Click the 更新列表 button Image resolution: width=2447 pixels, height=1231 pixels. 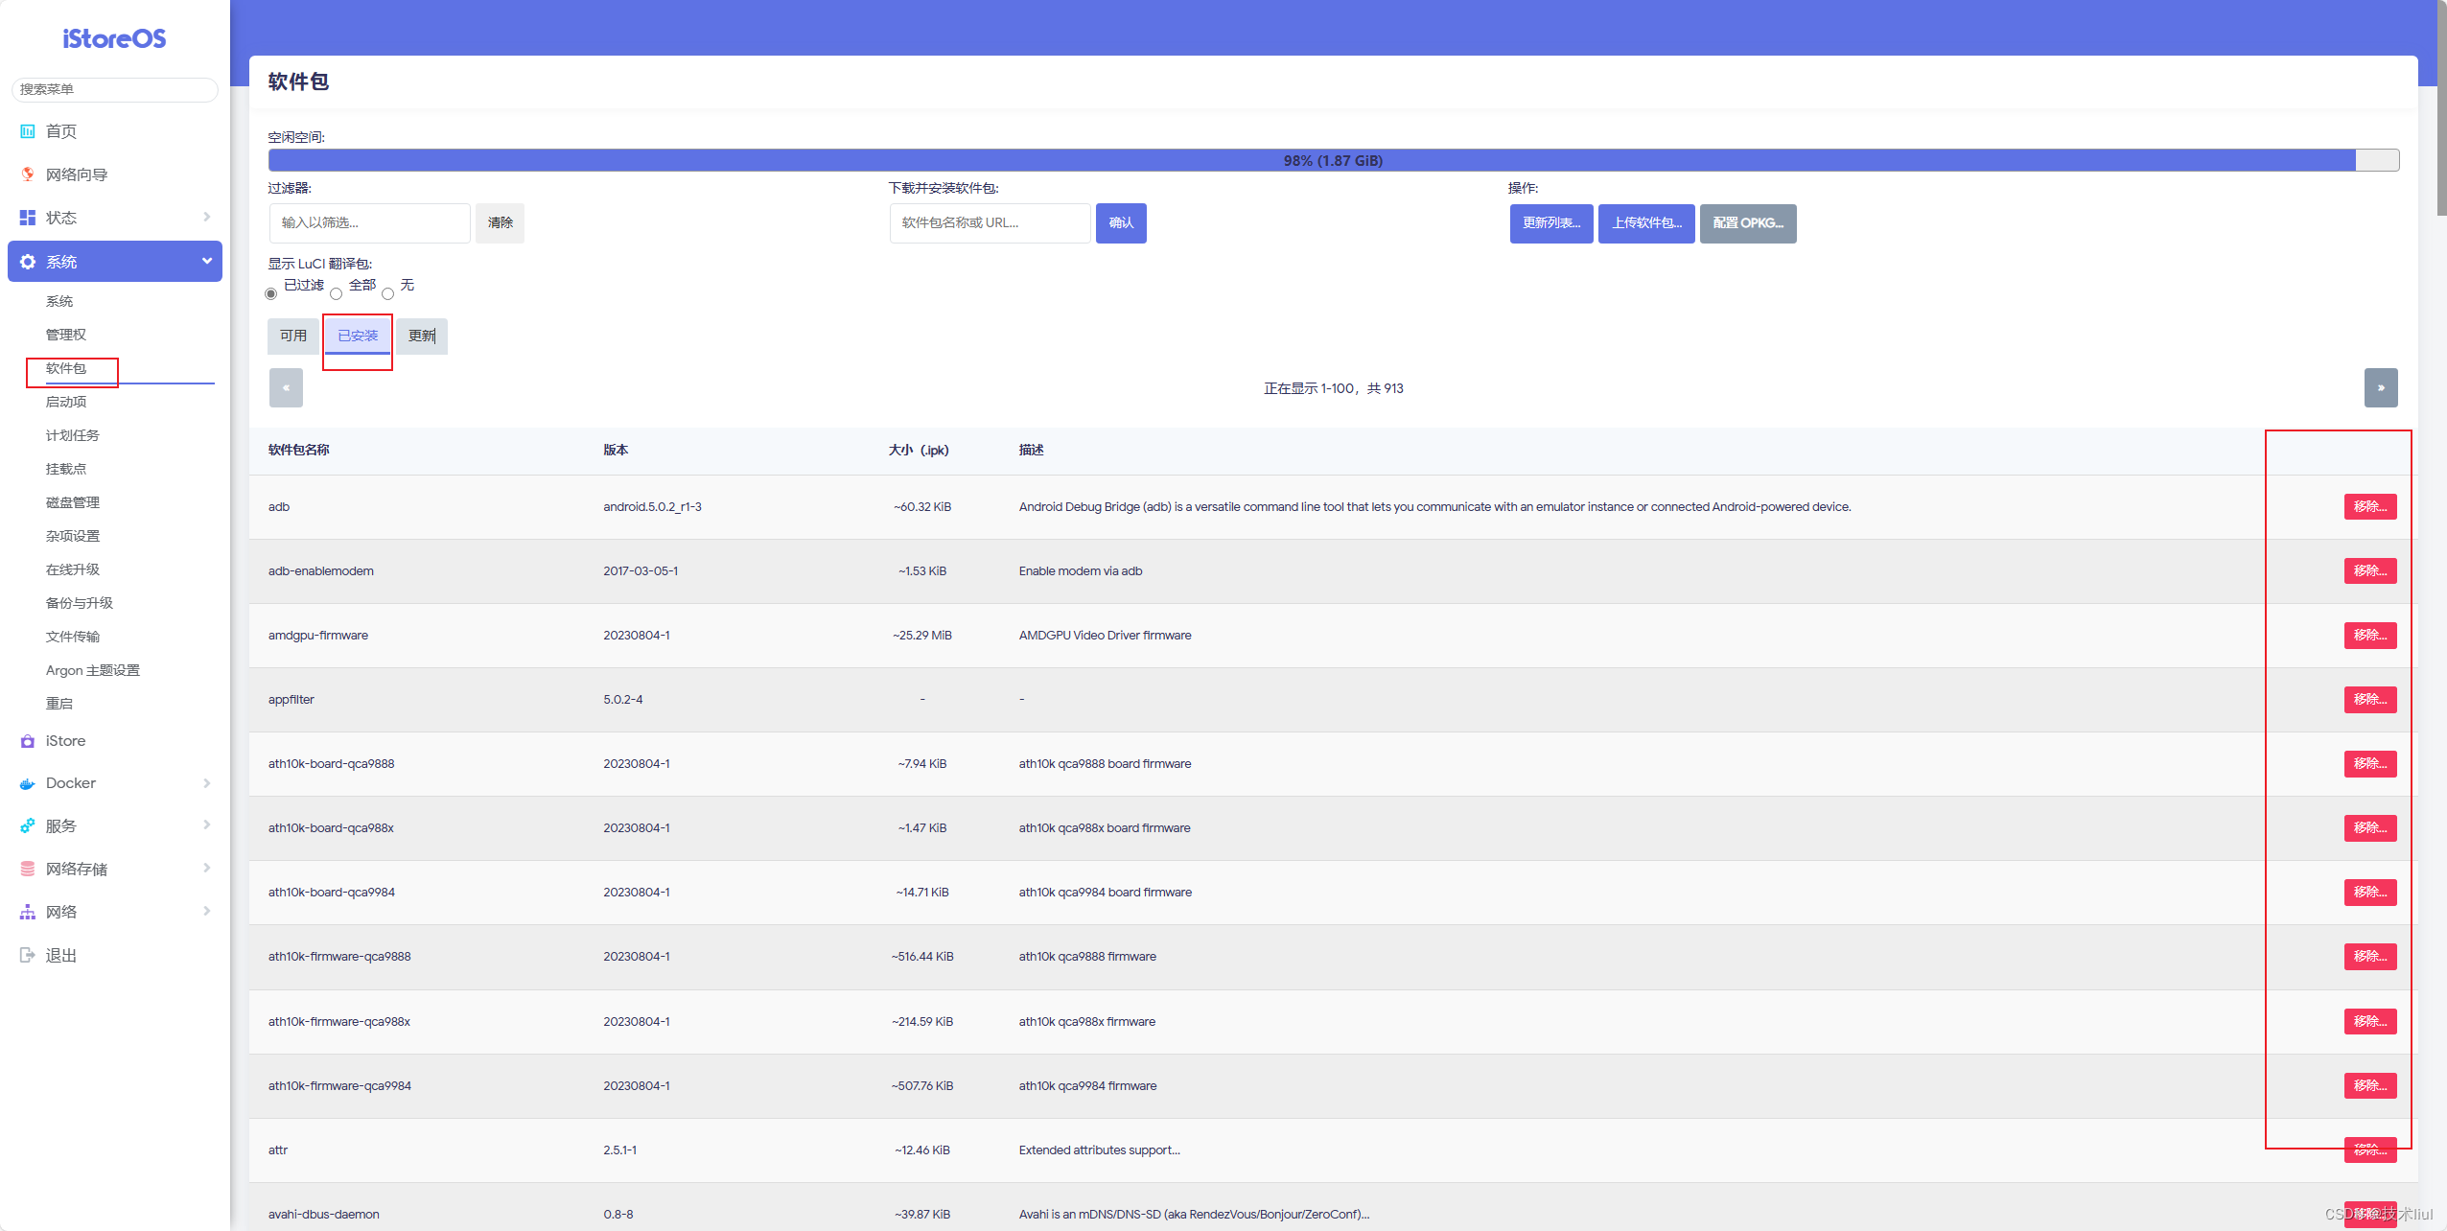[1550, 223]
